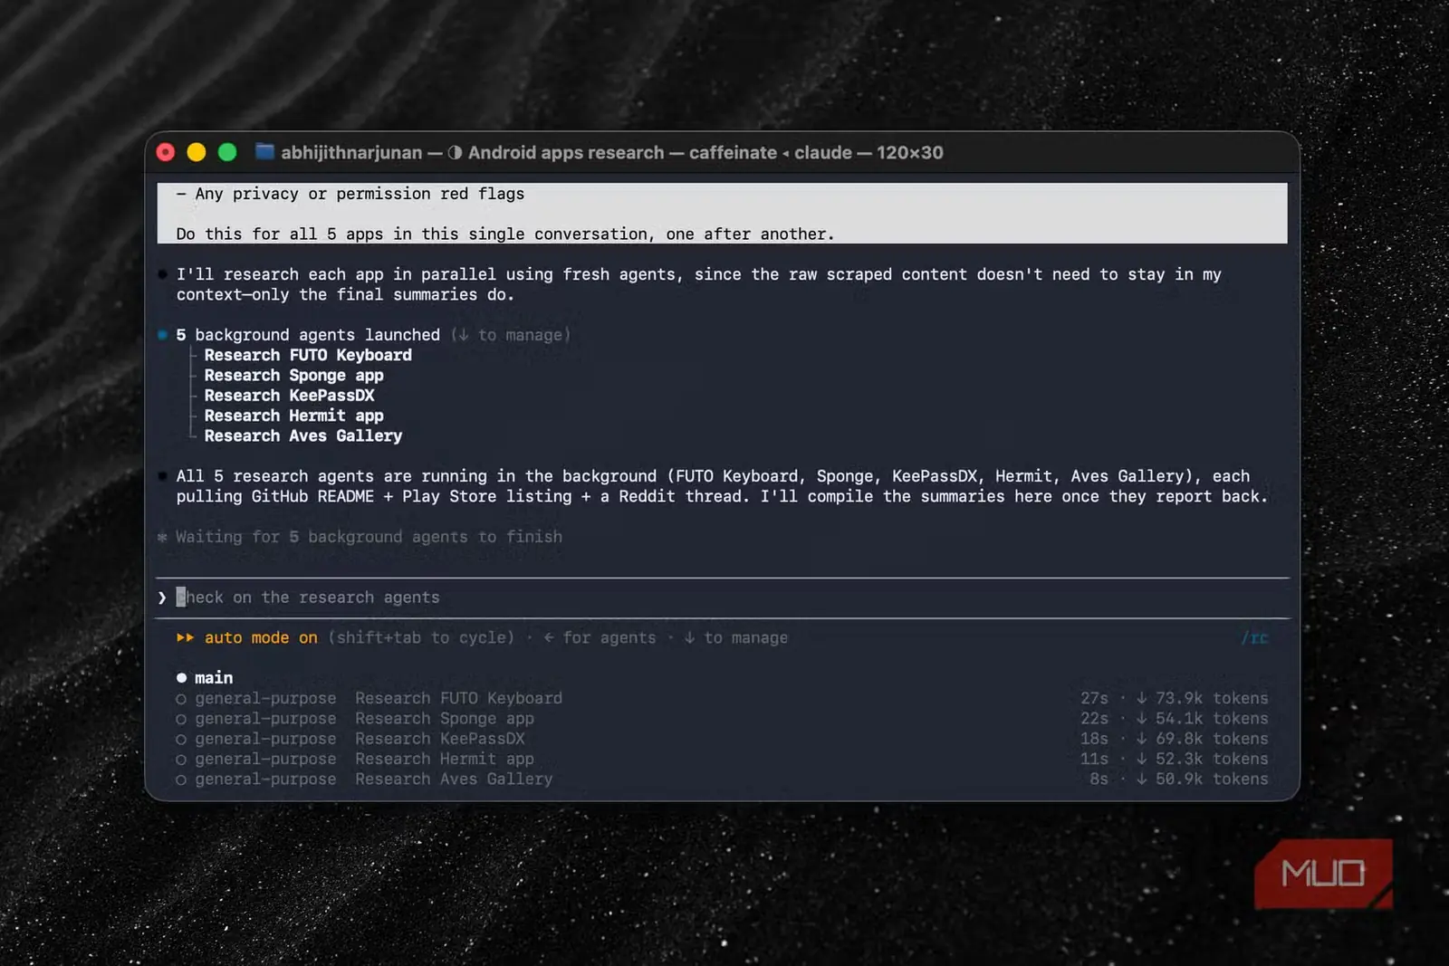Select the circle for the Research KeePassDX agent
This screenshot has height=966, width=1449.
(x=181, y=739)
